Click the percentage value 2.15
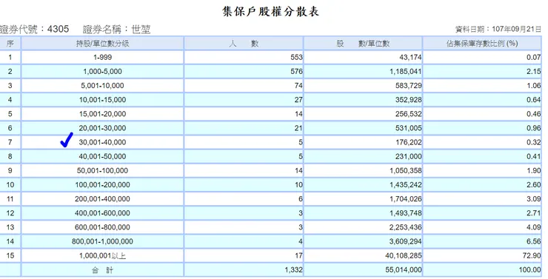Screen dimensions: 548x279 534,72
